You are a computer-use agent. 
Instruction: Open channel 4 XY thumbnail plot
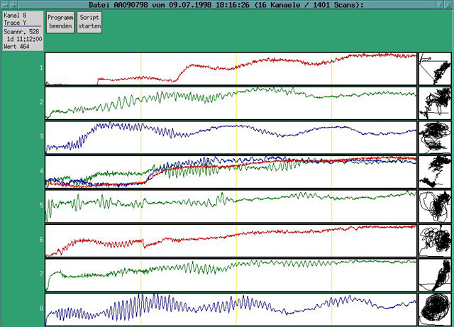[435, 172]
